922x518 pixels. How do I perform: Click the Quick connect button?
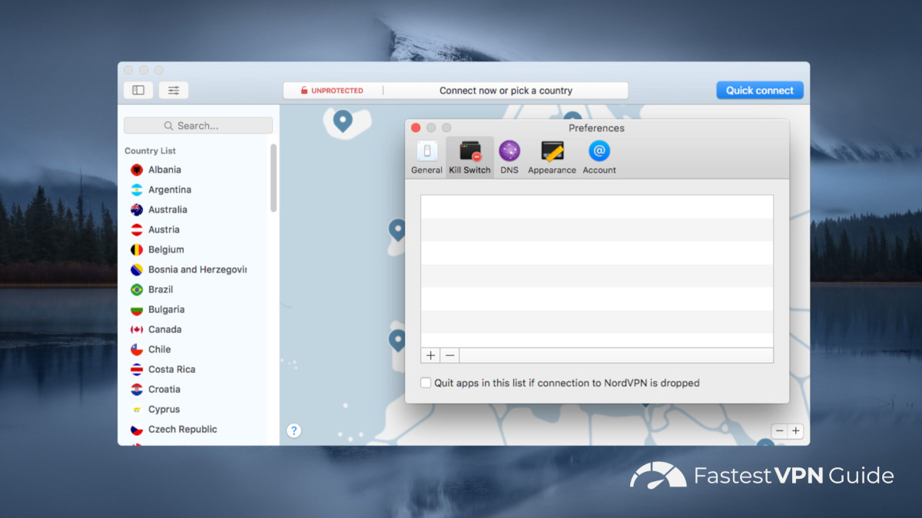760,91
